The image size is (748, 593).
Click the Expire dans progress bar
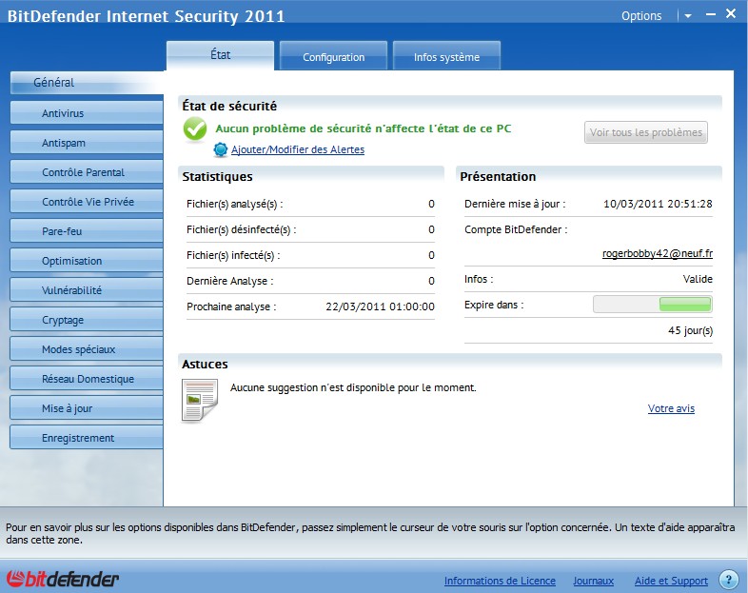pos(653,304)
